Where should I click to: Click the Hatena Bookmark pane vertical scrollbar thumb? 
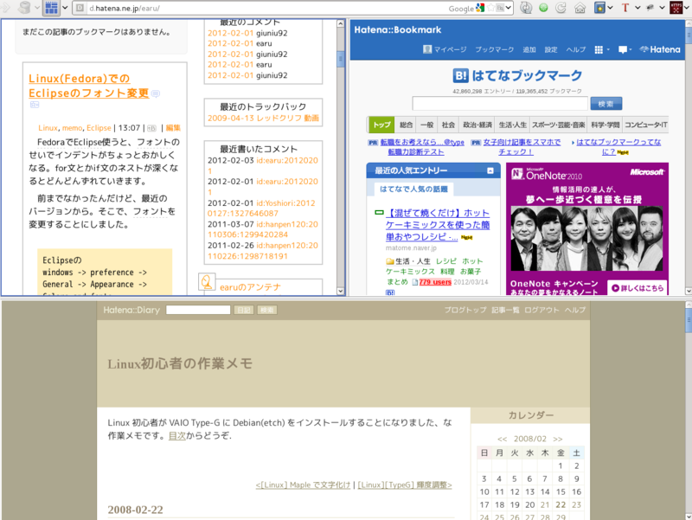(x=689, y=34)
